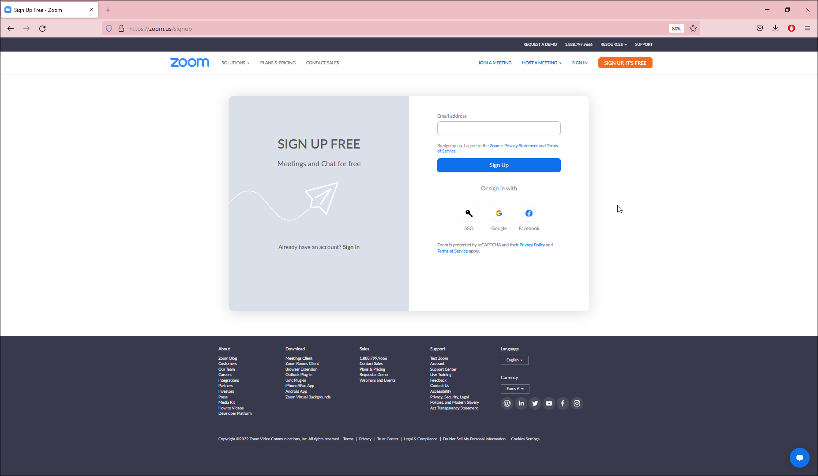Focus the Email address input field
Screen dimensions: 818x476
coord(499,128)
